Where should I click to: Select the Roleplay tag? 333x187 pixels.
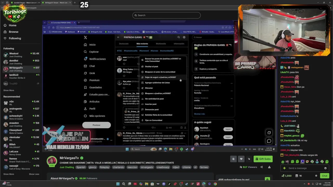point(105,167)
